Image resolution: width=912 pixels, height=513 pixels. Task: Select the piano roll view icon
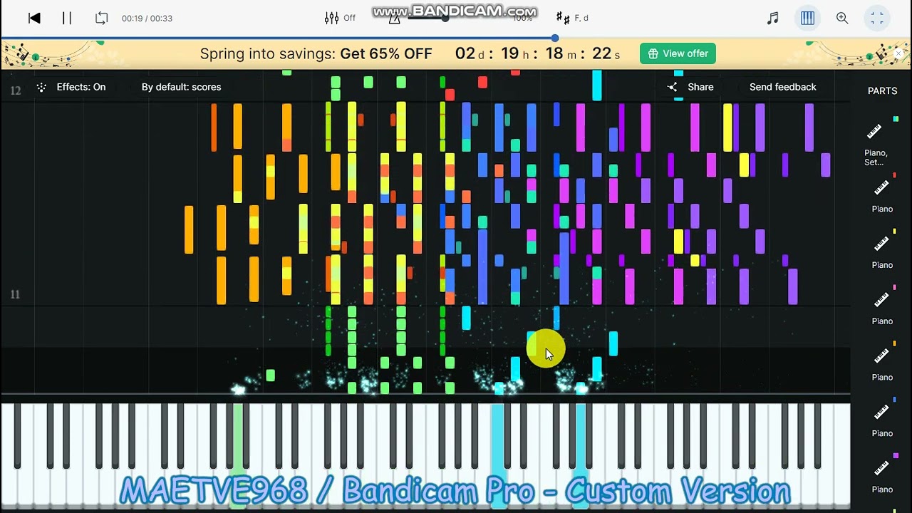click(x=807, y=19)
